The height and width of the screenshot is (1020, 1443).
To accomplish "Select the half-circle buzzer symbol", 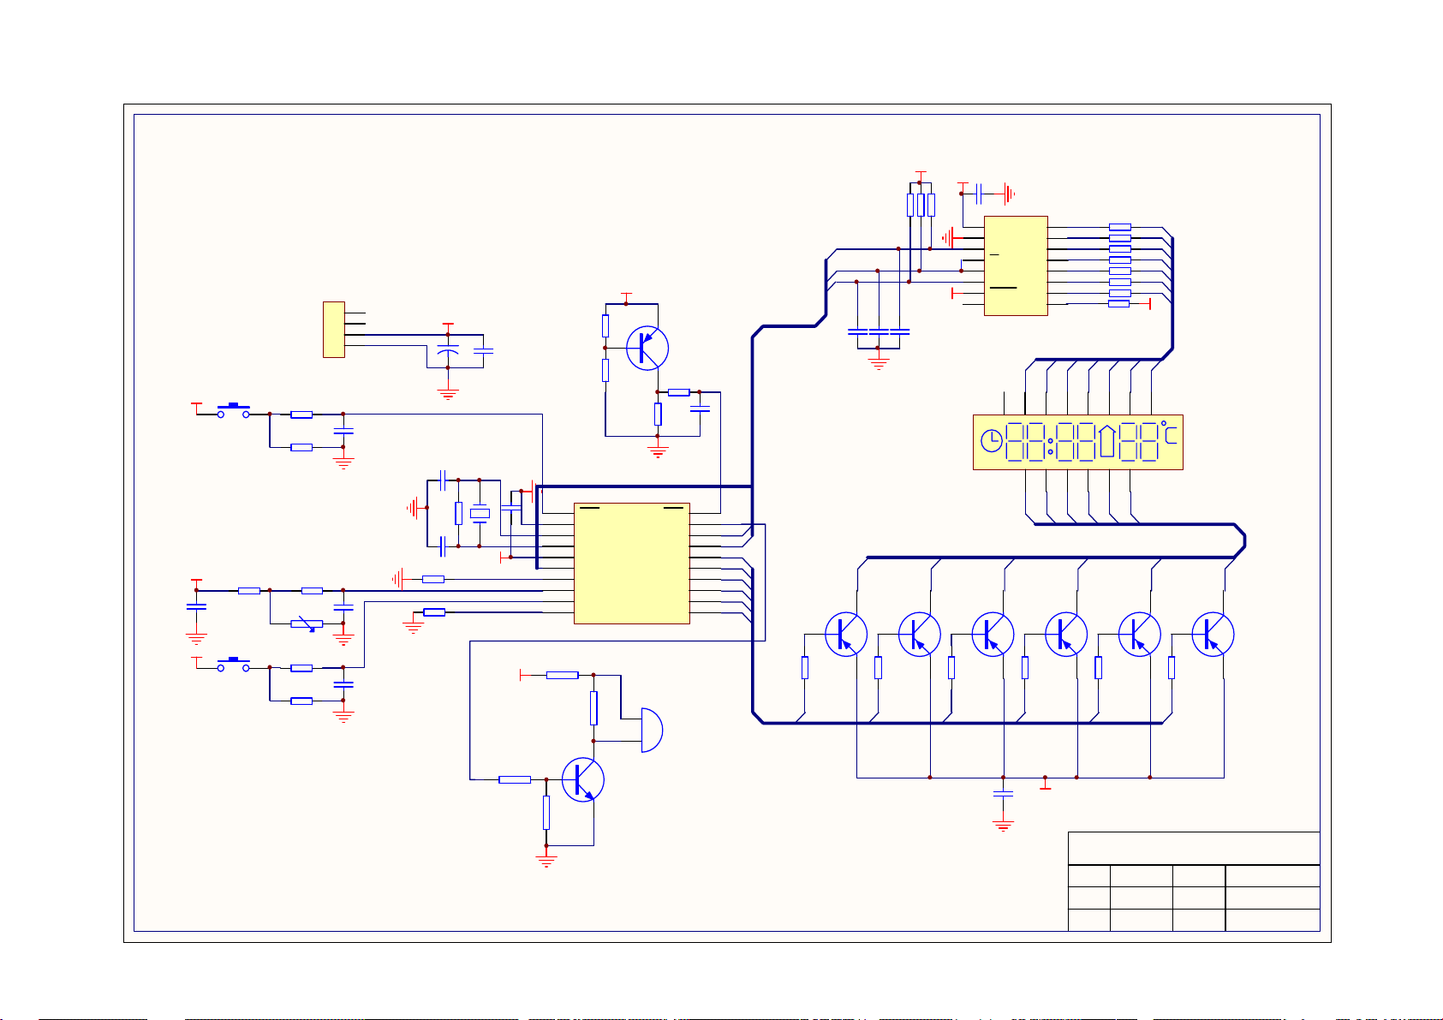I will click(x=652, y=730).
